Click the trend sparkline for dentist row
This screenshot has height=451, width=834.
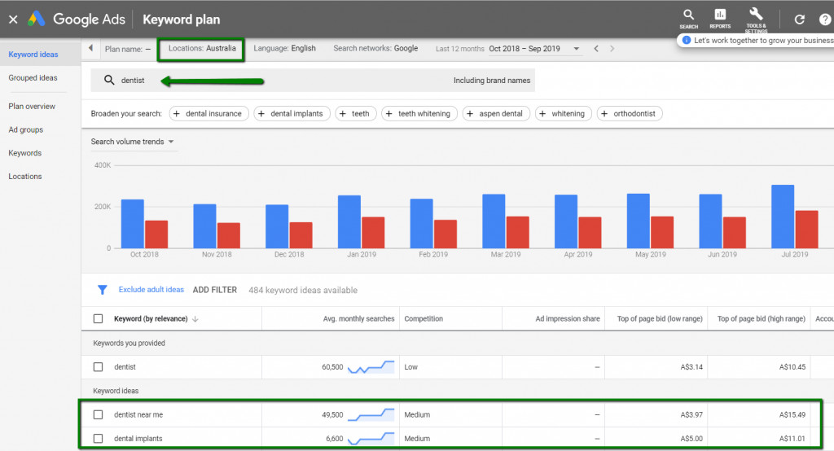(x=371, y=367)
